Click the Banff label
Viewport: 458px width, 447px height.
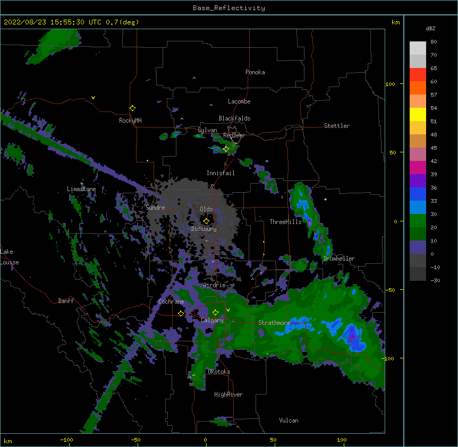tap(66, 301)
